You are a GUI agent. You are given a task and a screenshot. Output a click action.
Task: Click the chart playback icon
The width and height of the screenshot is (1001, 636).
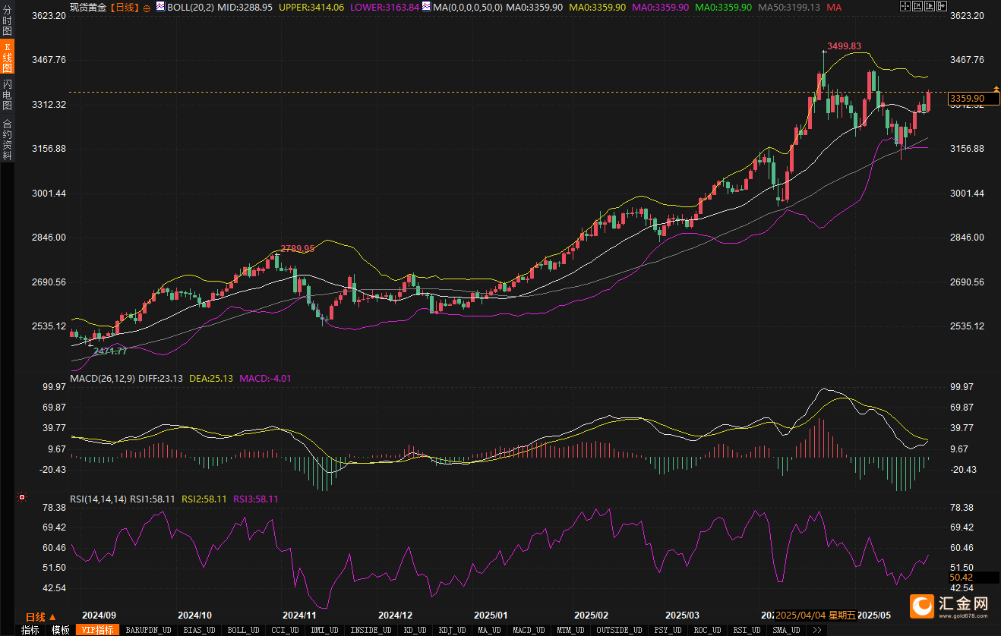929,6
